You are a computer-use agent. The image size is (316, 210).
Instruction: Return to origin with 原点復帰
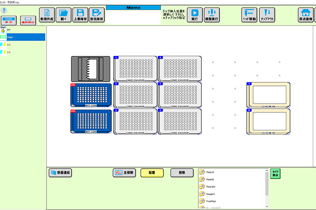coord(306,15)
